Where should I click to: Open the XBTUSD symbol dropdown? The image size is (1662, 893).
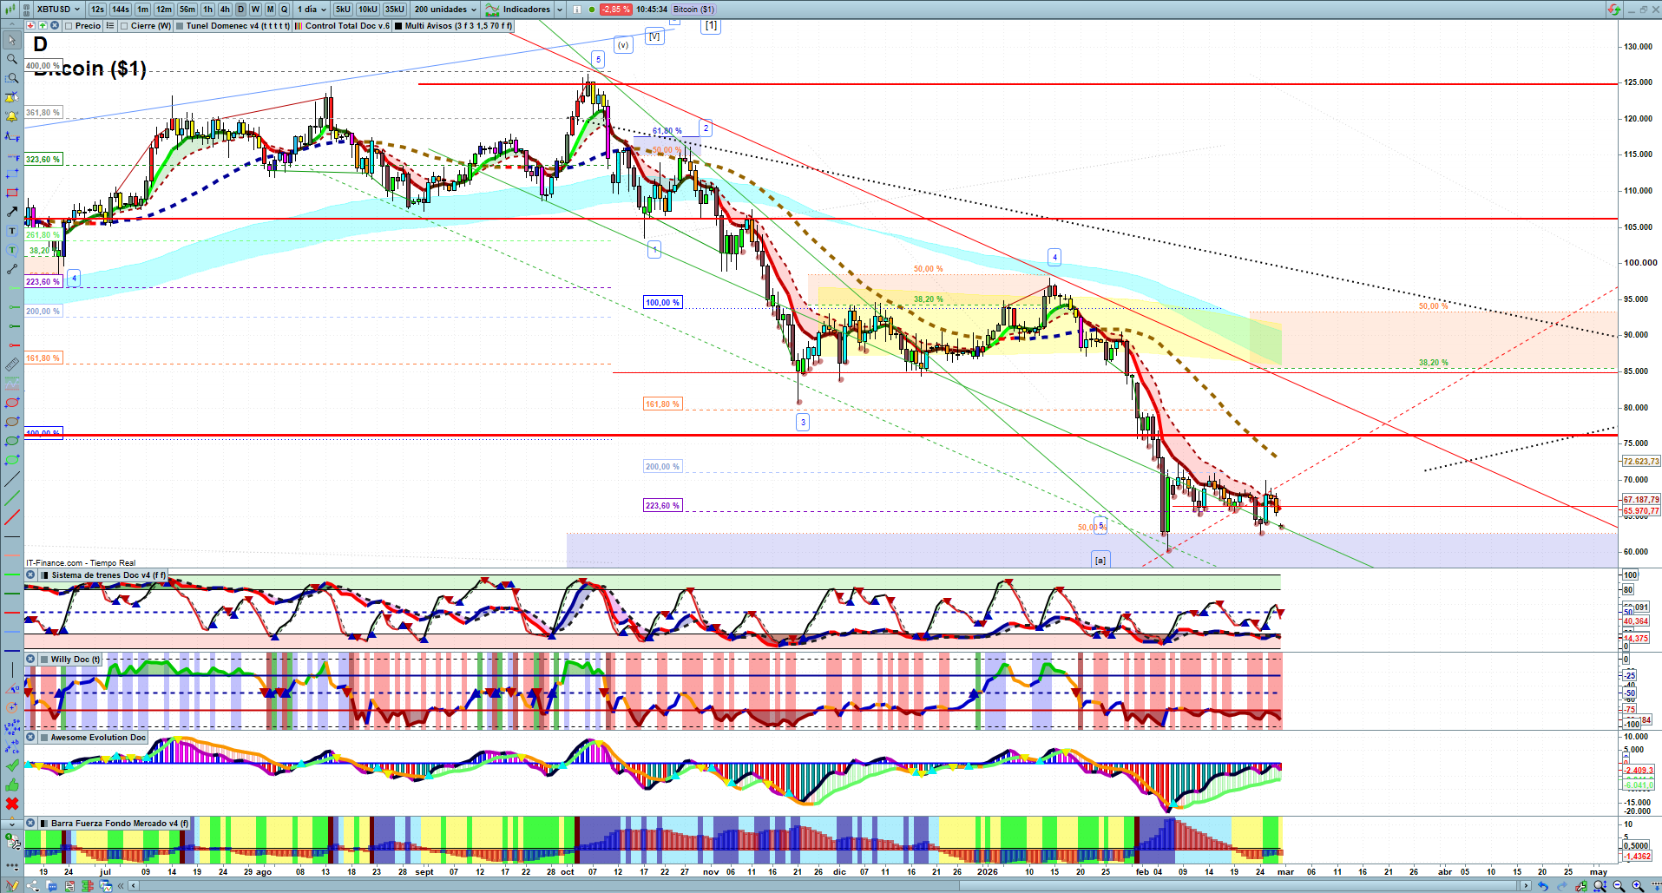click(x=58, y=10)
